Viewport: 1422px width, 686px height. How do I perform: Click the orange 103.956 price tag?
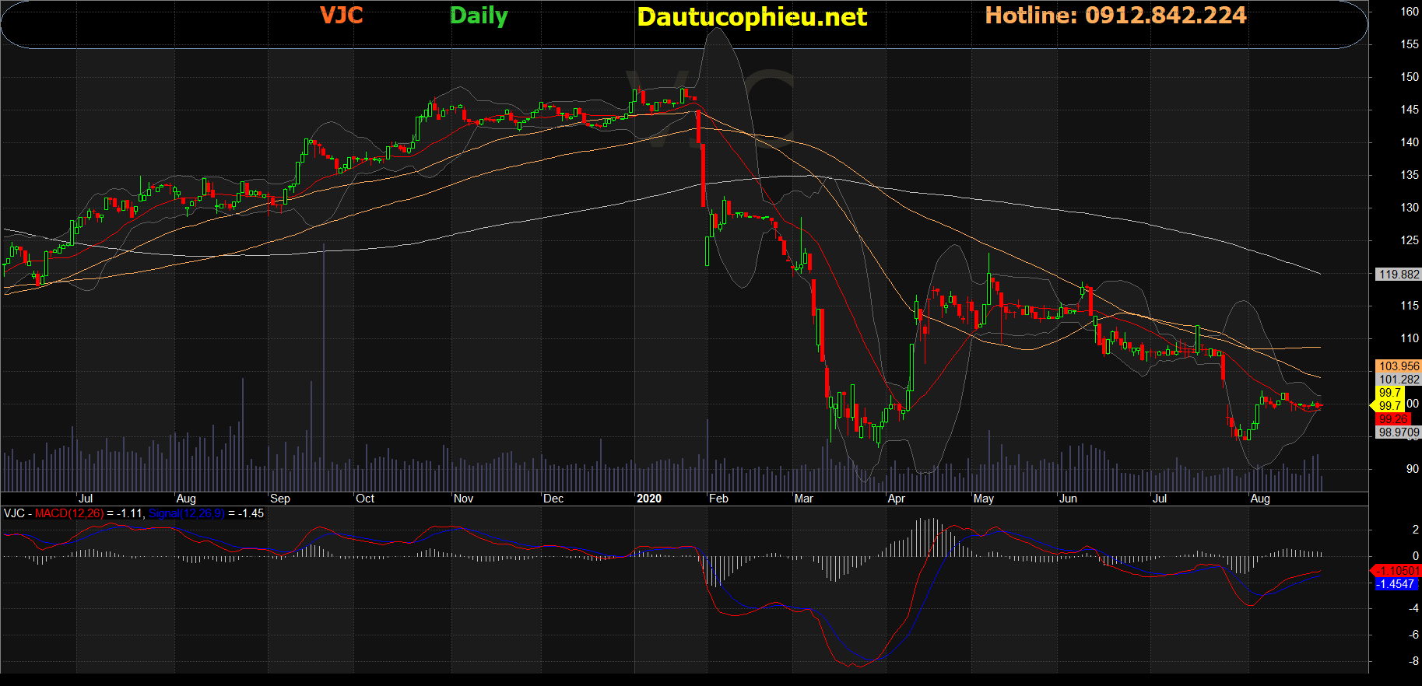(1398, 366)
